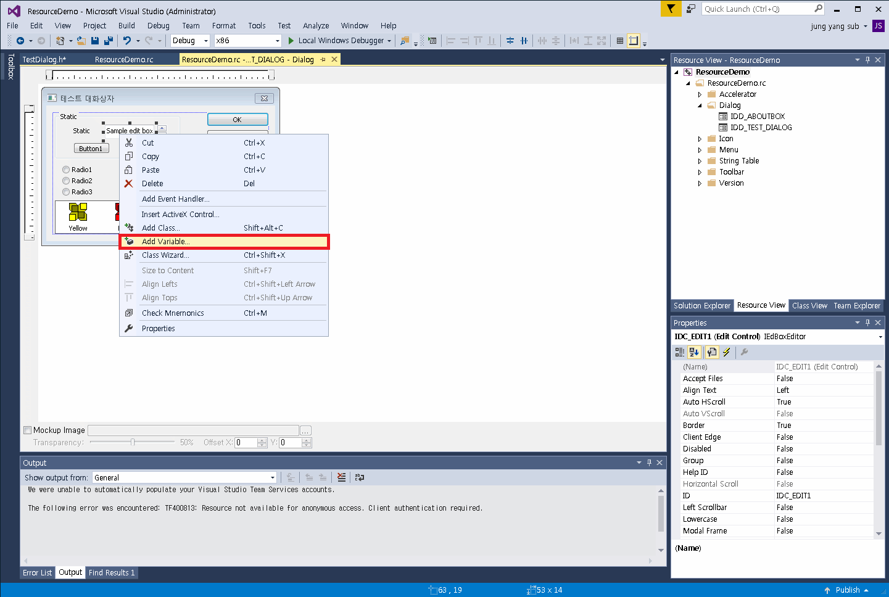This screenshot has height=597, width=889.
Task: Expand the Version folder node
Action: pos(700,183)
